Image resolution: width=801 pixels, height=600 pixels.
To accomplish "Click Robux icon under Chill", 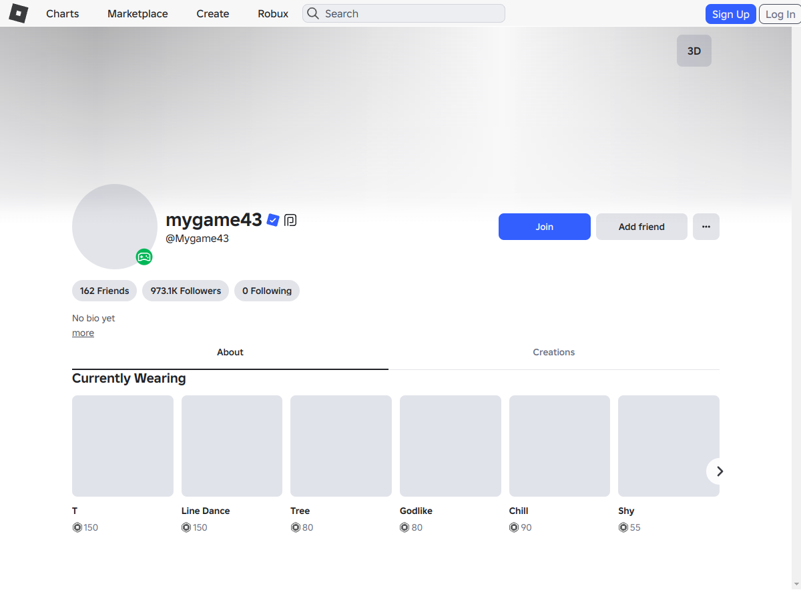I will point(514,527).
